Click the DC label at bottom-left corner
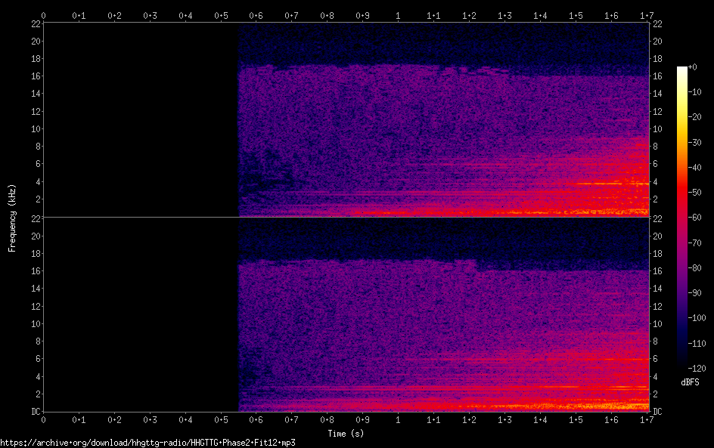Viewport: 714px width, 448px height. tap(34, 412)
